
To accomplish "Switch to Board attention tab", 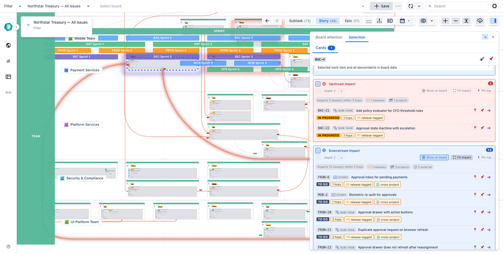I will pyautogui.click(x=329, y=38).
